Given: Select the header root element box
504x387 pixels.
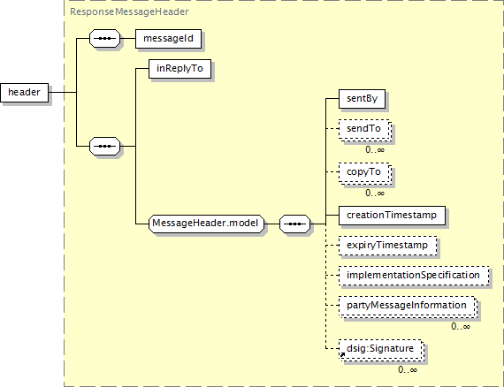Looking at the screenshot, I should [25, 93].
